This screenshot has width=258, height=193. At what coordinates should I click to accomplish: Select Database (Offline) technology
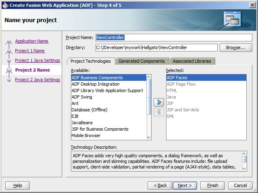pyautogui.click(x=108, y=110)
